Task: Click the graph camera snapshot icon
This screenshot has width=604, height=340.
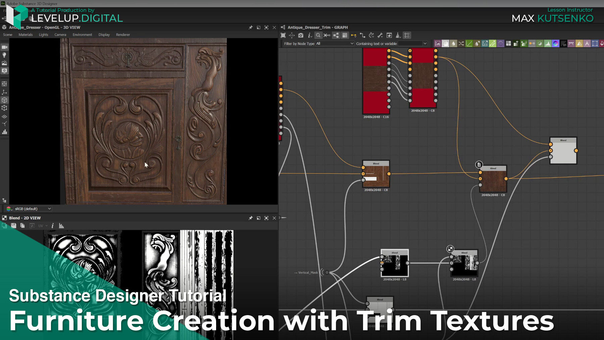Action: pos(301,35)
